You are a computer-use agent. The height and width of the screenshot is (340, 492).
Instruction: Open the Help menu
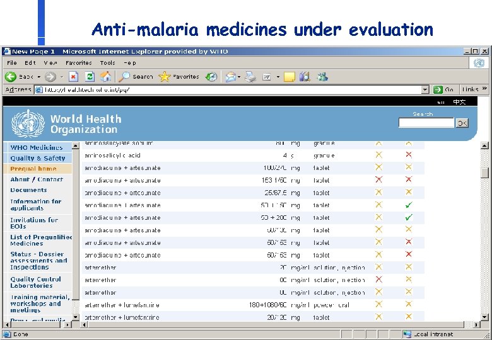(x=129, y=63)
